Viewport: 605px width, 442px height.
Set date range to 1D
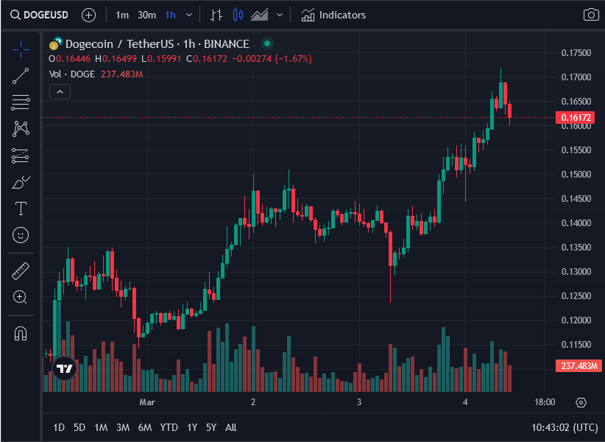[x=59, y=427]
